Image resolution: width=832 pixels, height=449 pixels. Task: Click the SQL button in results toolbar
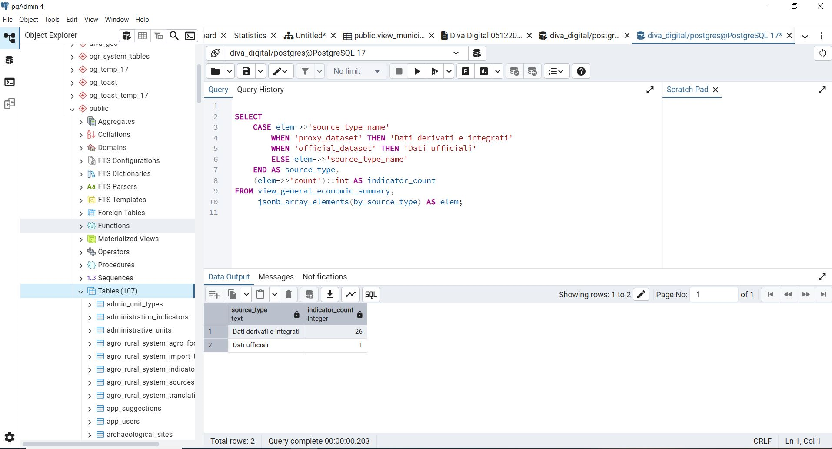[x=371, y=294]
